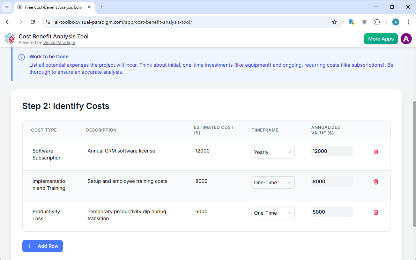Click the More Apps button
This screenshot has width=416, height=260.
coord(381,39)
